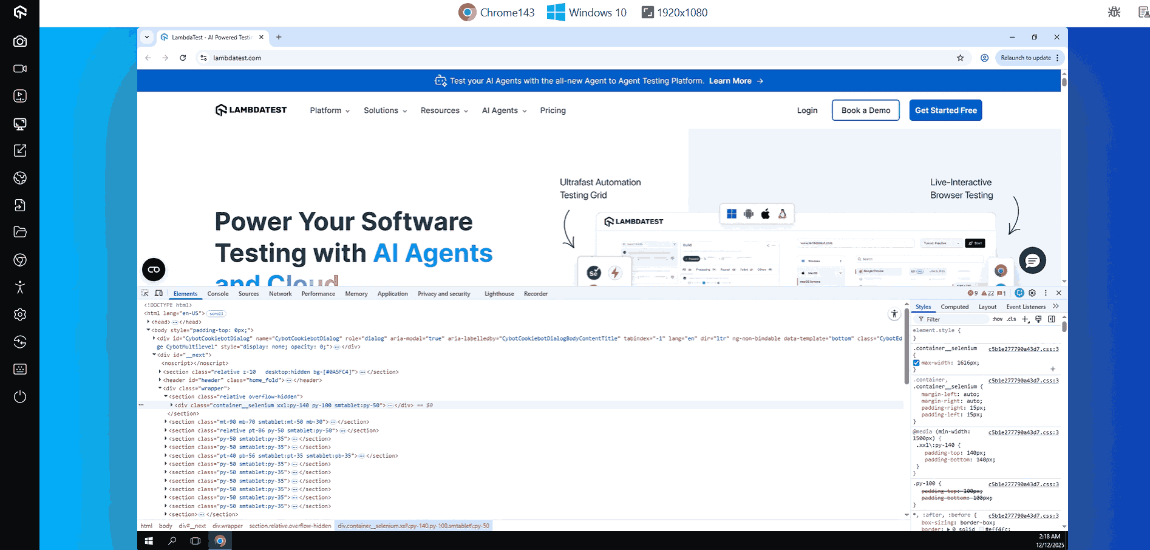Open the Platform dropdown in the navbar
The height and width of the screenshot is (550, 1150).
(328, 110)
